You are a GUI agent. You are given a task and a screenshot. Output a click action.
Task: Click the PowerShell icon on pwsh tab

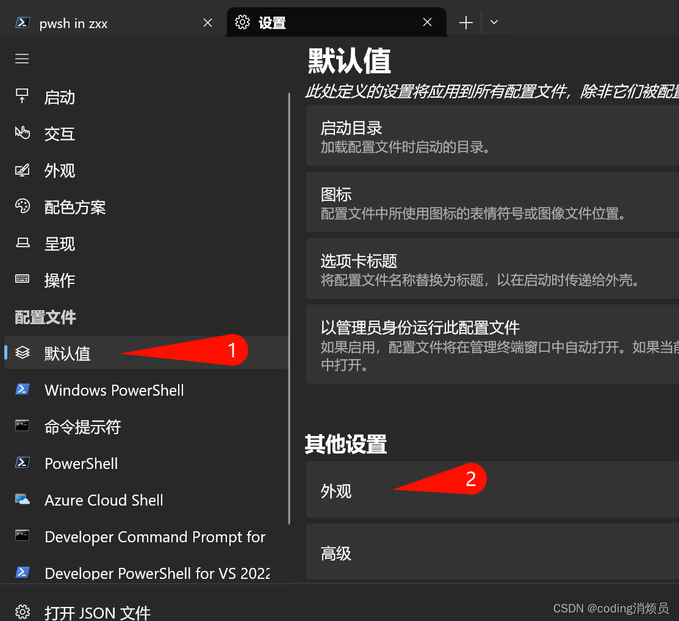23,22
